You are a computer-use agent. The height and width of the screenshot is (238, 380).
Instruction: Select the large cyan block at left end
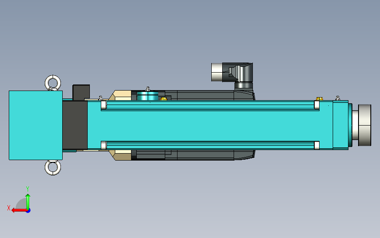36,125
